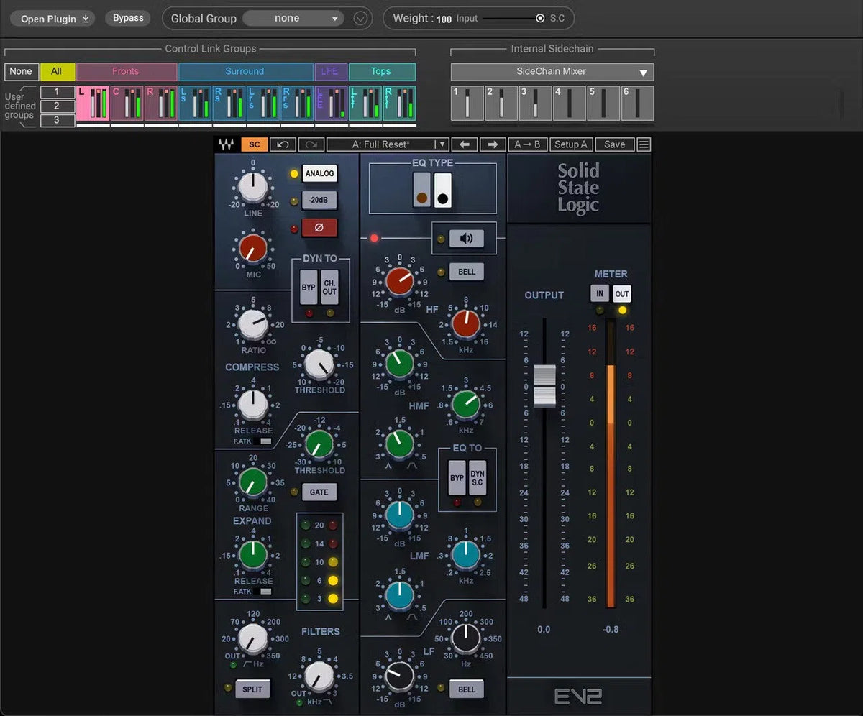Select the Fronts link group tab

coord(126,71)
